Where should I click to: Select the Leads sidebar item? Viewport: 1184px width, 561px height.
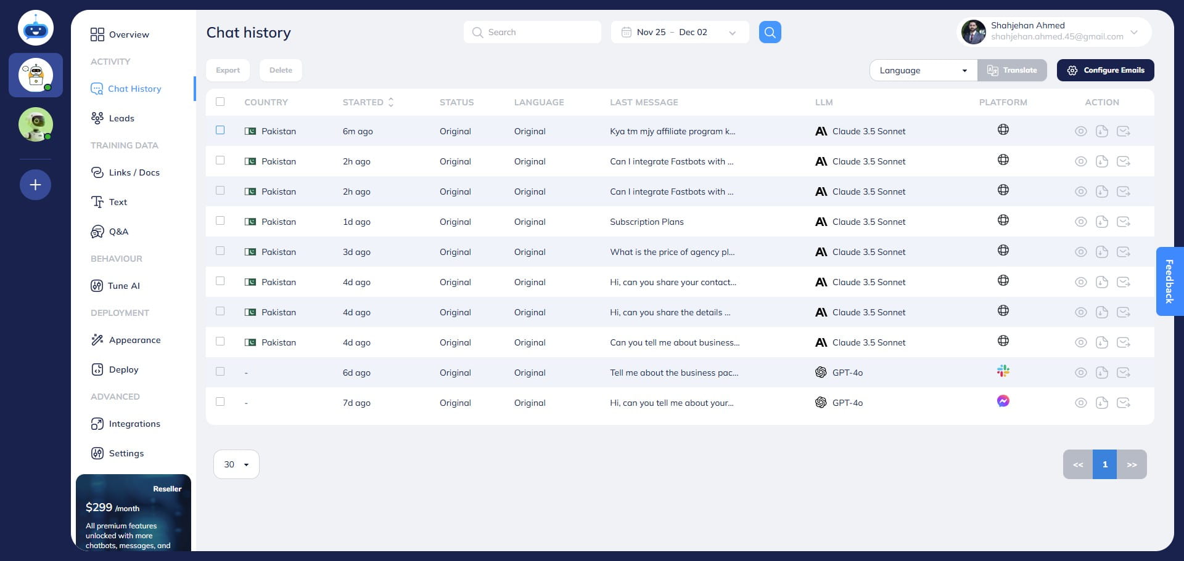pos(121,118)
